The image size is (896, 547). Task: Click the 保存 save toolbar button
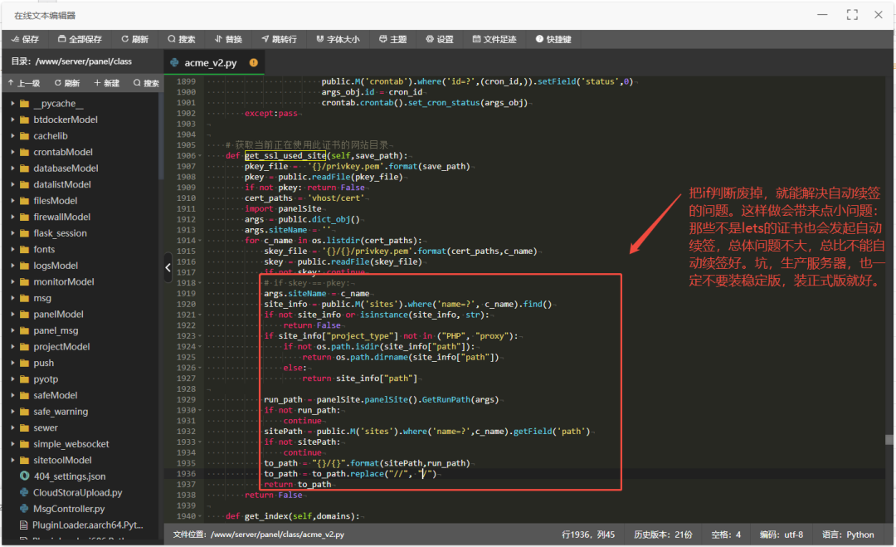click(x=25, y=40)
